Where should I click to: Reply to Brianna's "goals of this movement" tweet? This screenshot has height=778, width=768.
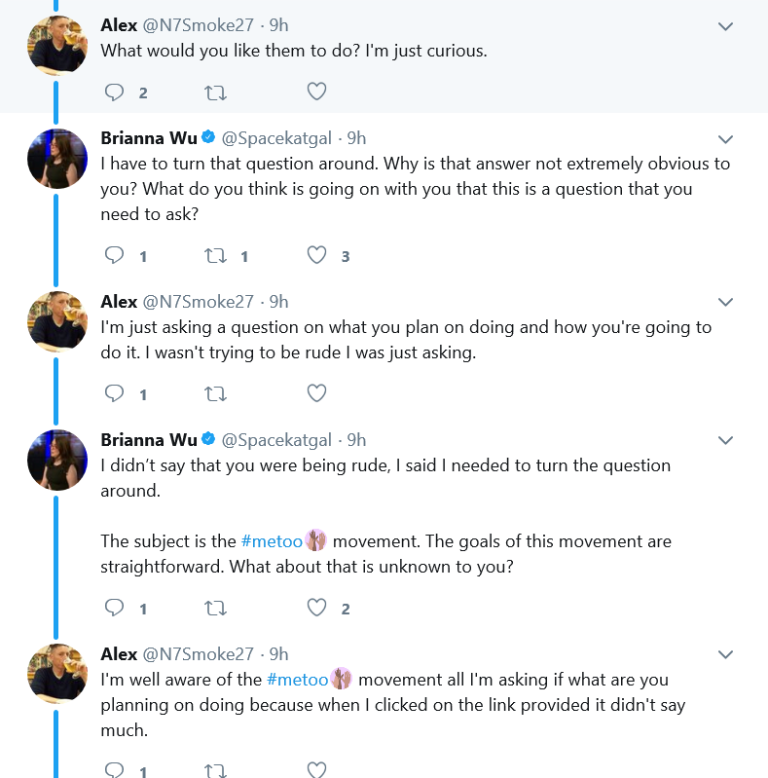click(114, 608)
